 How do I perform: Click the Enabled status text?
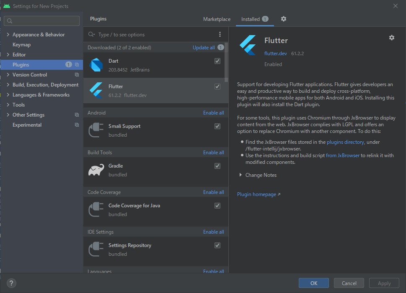(273, 64)
